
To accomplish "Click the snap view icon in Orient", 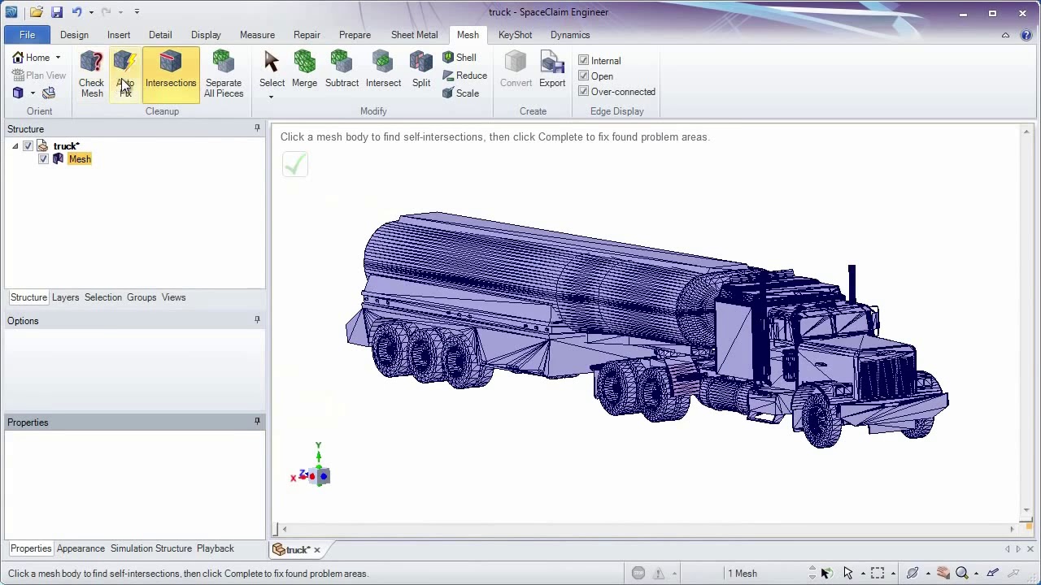I will (49, 93).
